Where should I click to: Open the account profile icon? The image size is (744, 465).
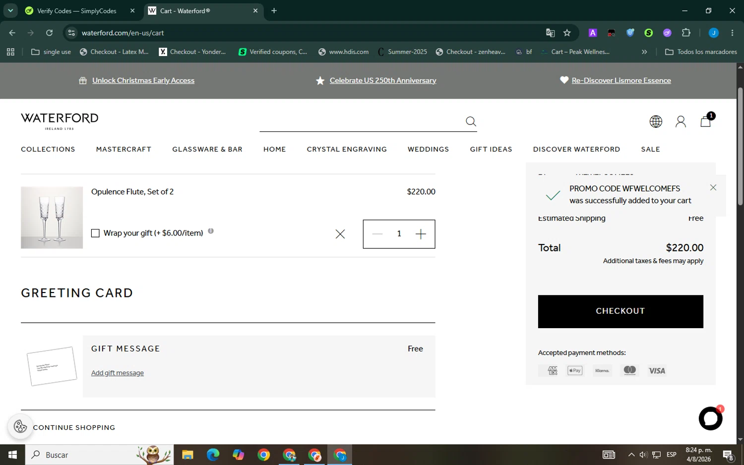point(681,121)
